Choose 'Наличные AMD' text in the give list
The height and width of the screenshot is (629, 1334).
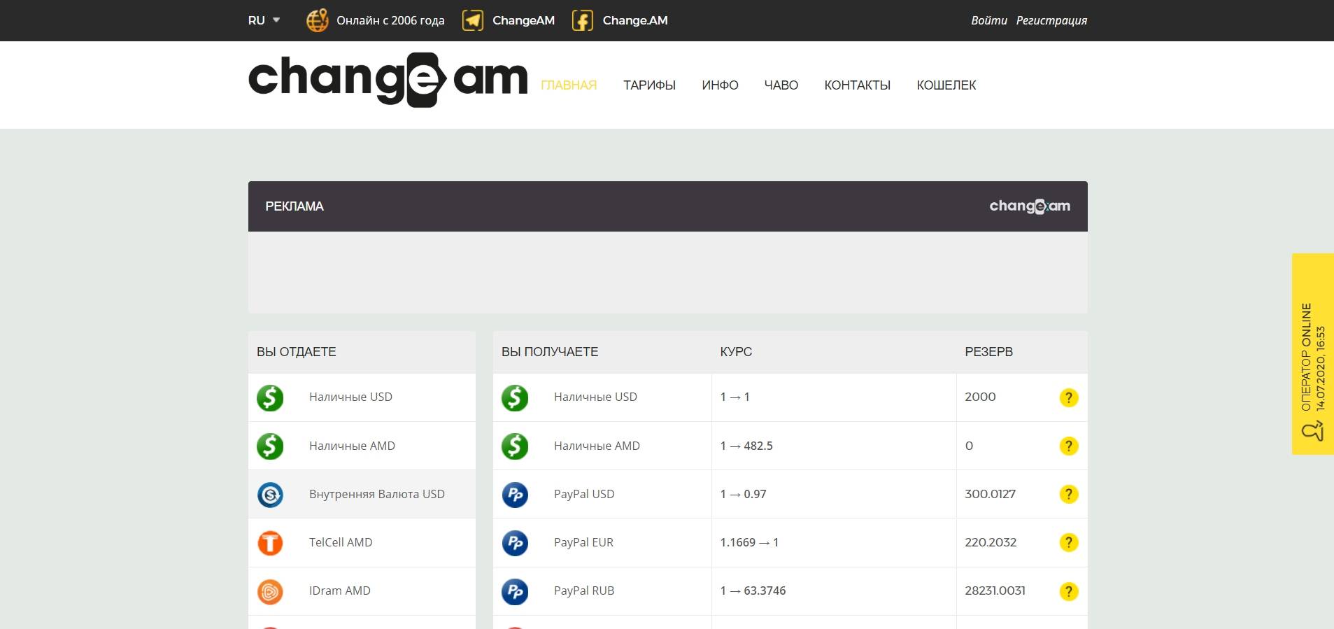(x=352, y=446)
